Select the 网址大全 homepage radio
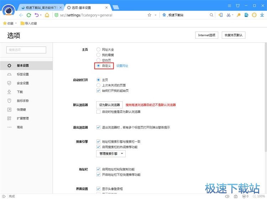The image size is (267, 199). [x=98, y=49]
